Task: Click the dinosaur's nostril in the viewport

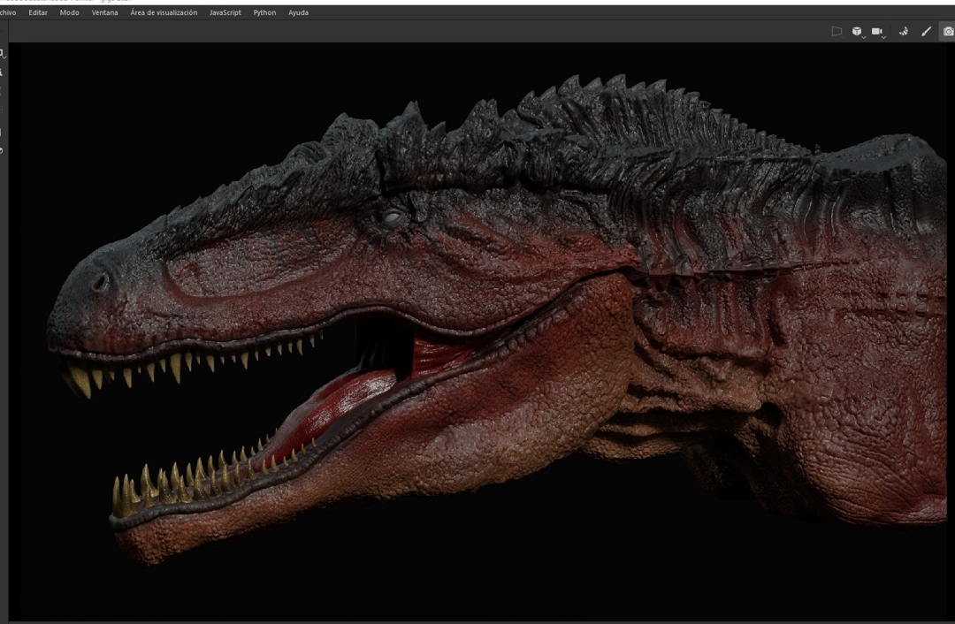Action: pos(100,282)
